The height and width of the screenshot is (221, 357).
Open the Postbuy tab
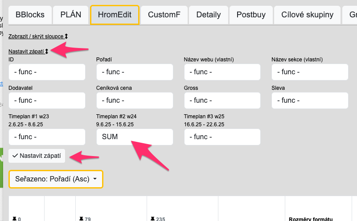click(x=251, y=15)
